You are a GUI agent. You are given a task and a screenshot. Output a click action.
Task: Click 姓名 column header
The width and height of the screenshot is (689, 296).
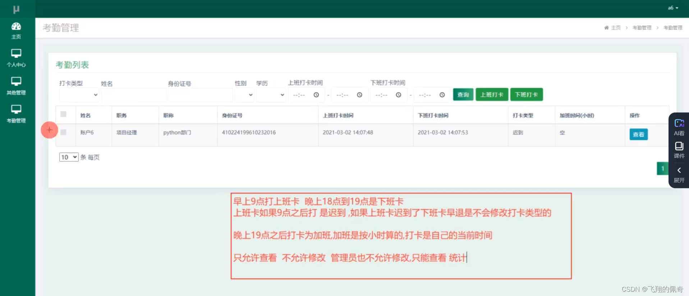(86, 116)
